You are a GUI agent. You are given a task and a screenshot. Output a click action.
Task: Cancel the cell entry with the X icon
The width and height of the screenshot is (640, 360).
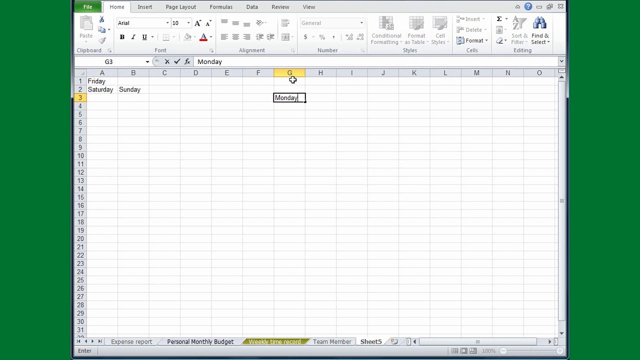coord(167,61)
